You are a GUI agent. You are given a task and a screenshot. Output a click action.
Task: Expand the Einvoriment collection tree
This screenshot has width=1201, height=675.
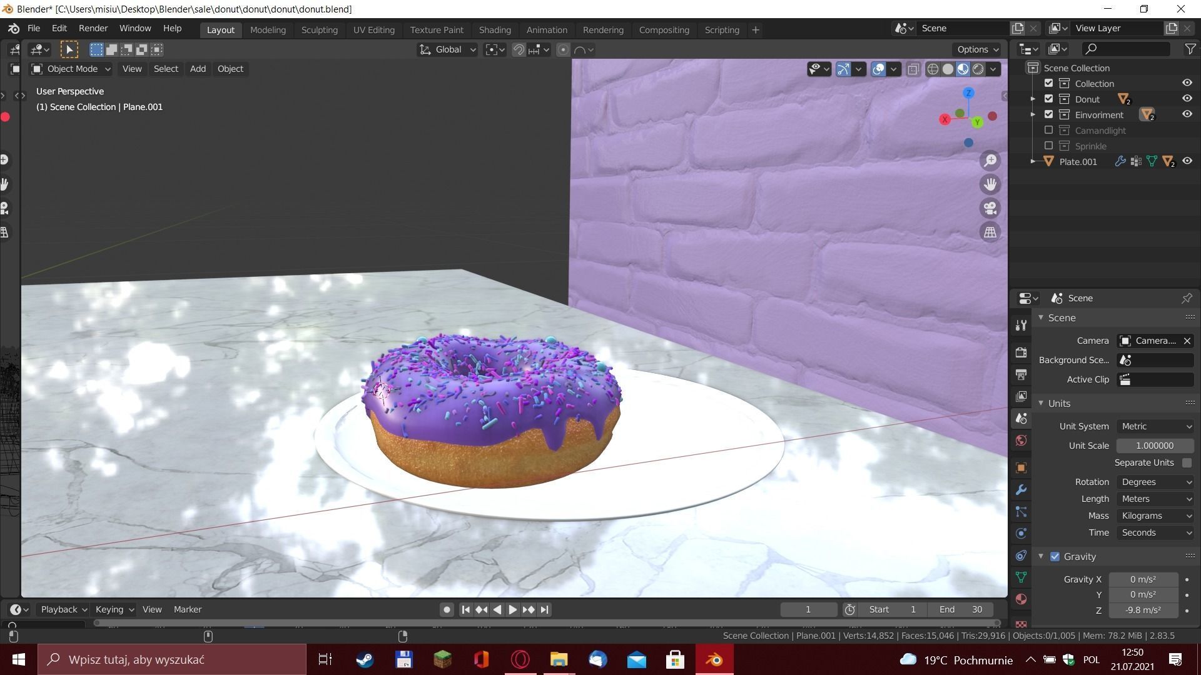[x=1033, y=114]
